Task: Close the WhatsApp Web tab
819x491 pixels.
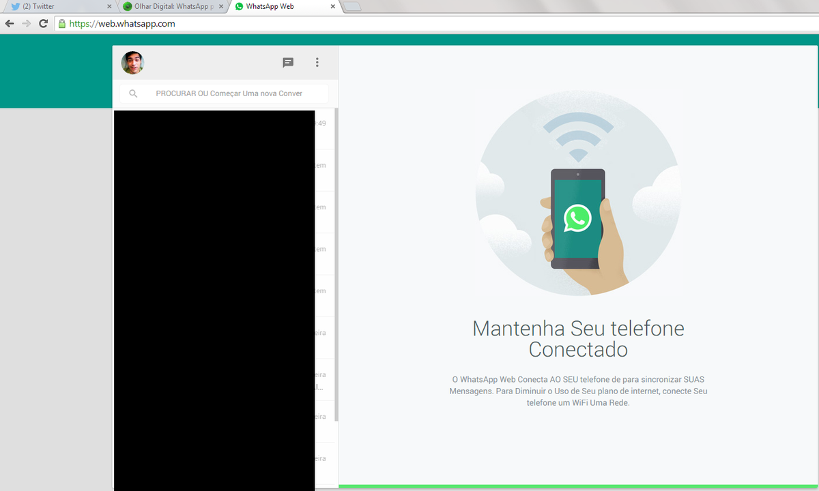Action: tap(332, 7)
